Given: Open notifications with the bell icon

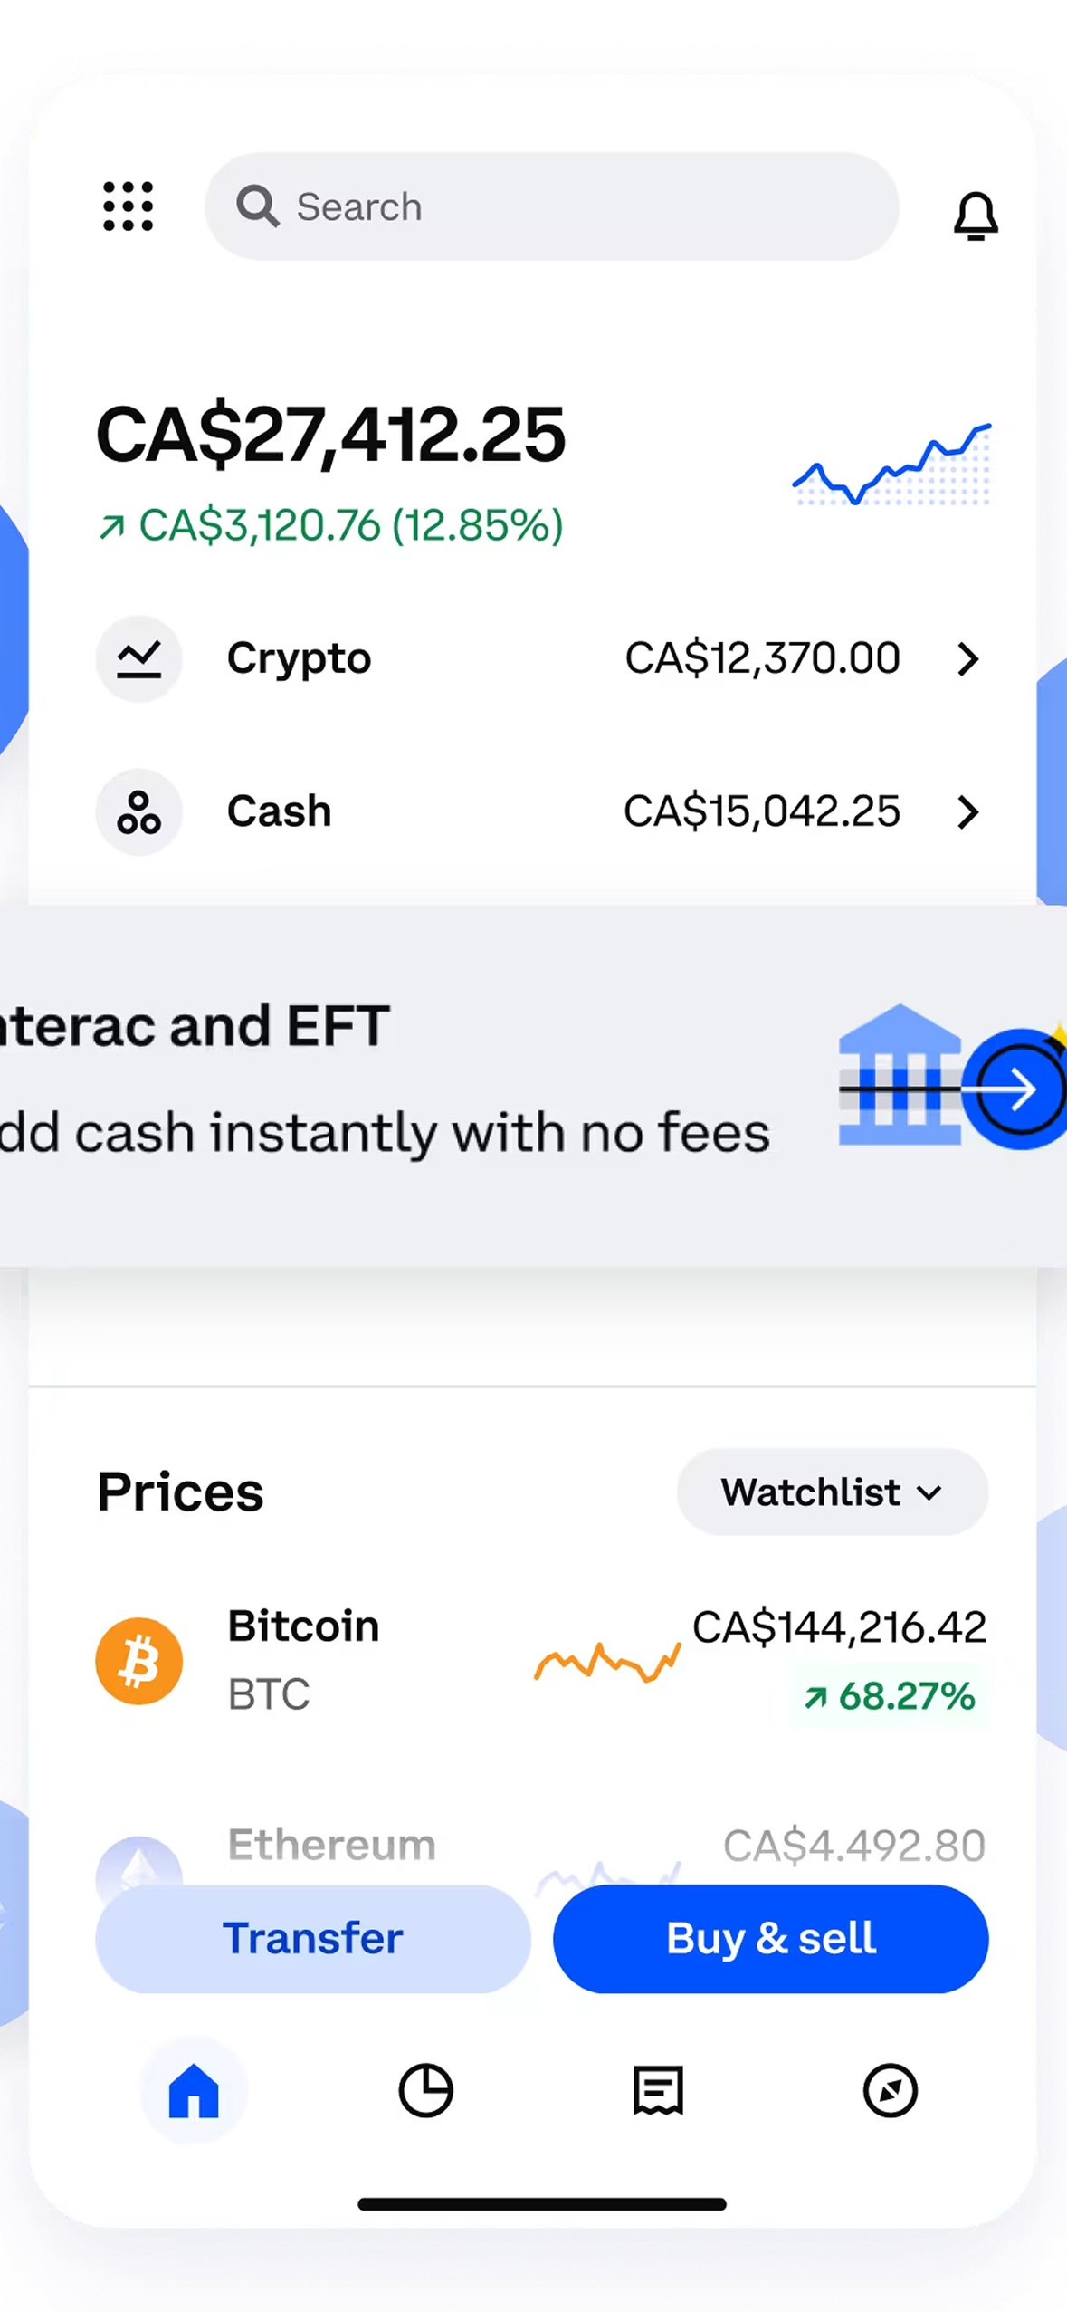Looking at the screenshot, I should [x=975, y=216].
